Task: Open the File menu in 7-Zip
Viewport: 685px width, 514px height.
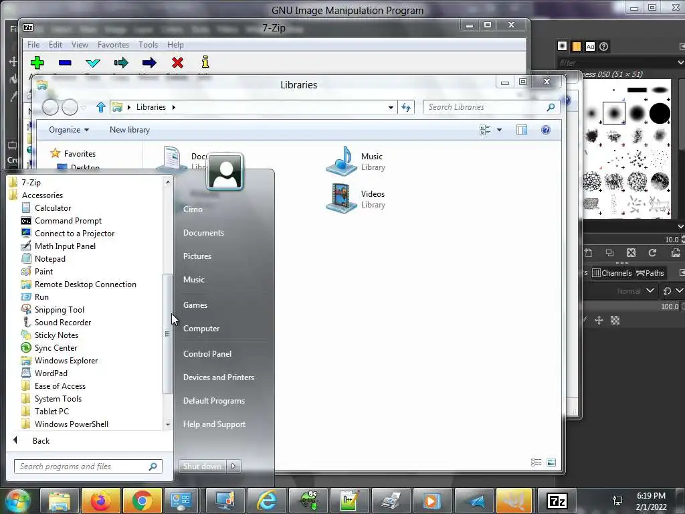Action: click(33, 45)
